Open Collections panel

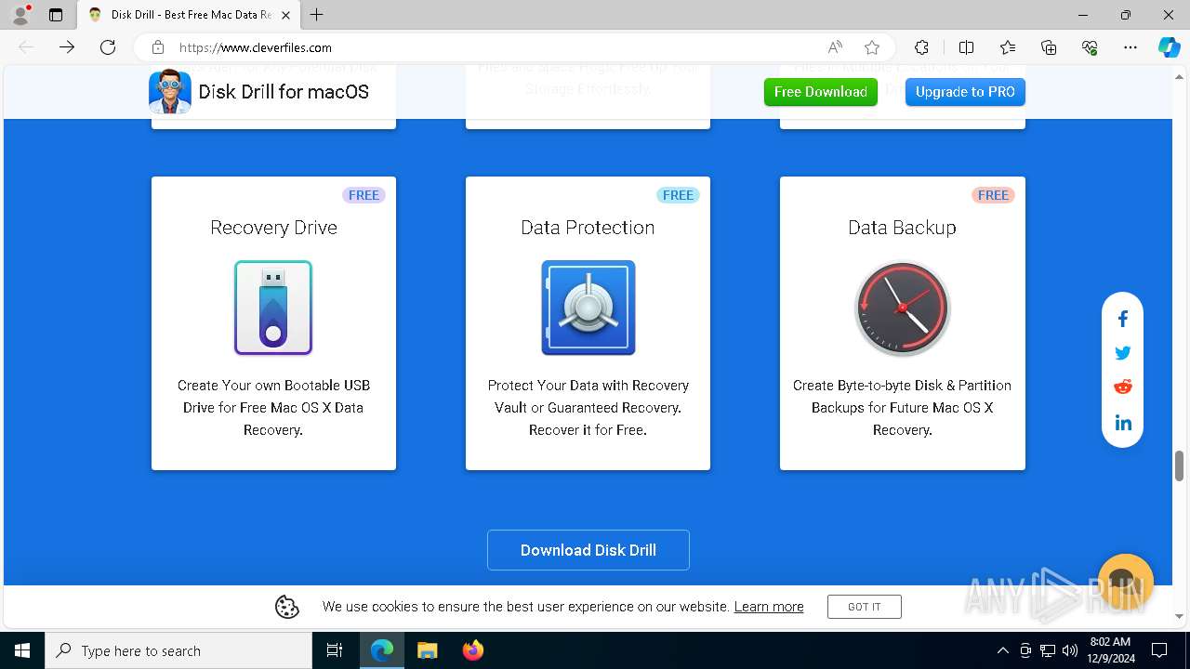1049,47
